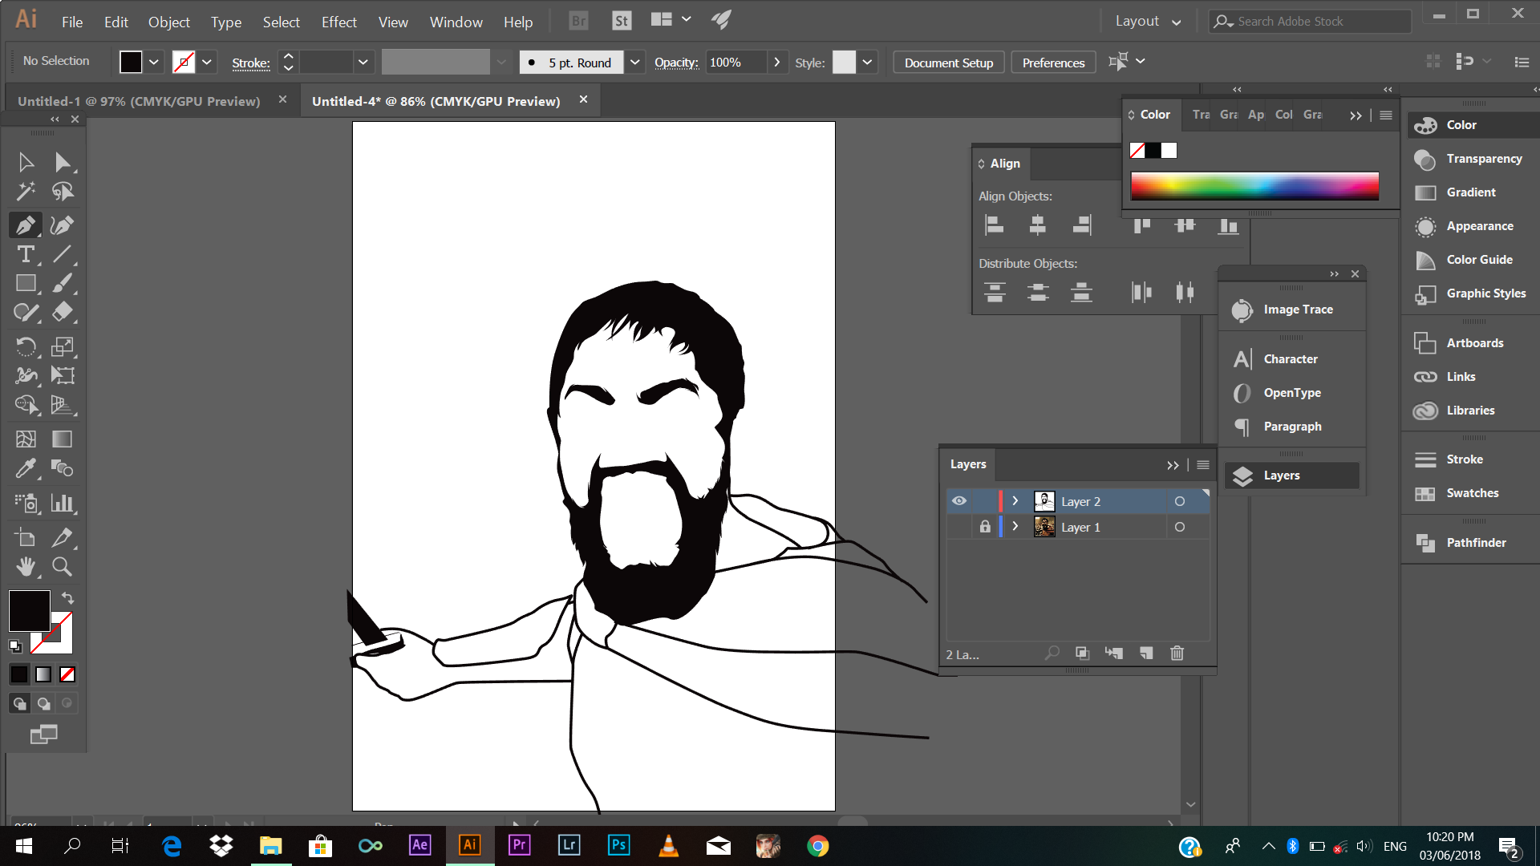The height and width of the screenshot is (866, 1540).
Task: Click the Search Adobe Stock field
Action: 1315,22
